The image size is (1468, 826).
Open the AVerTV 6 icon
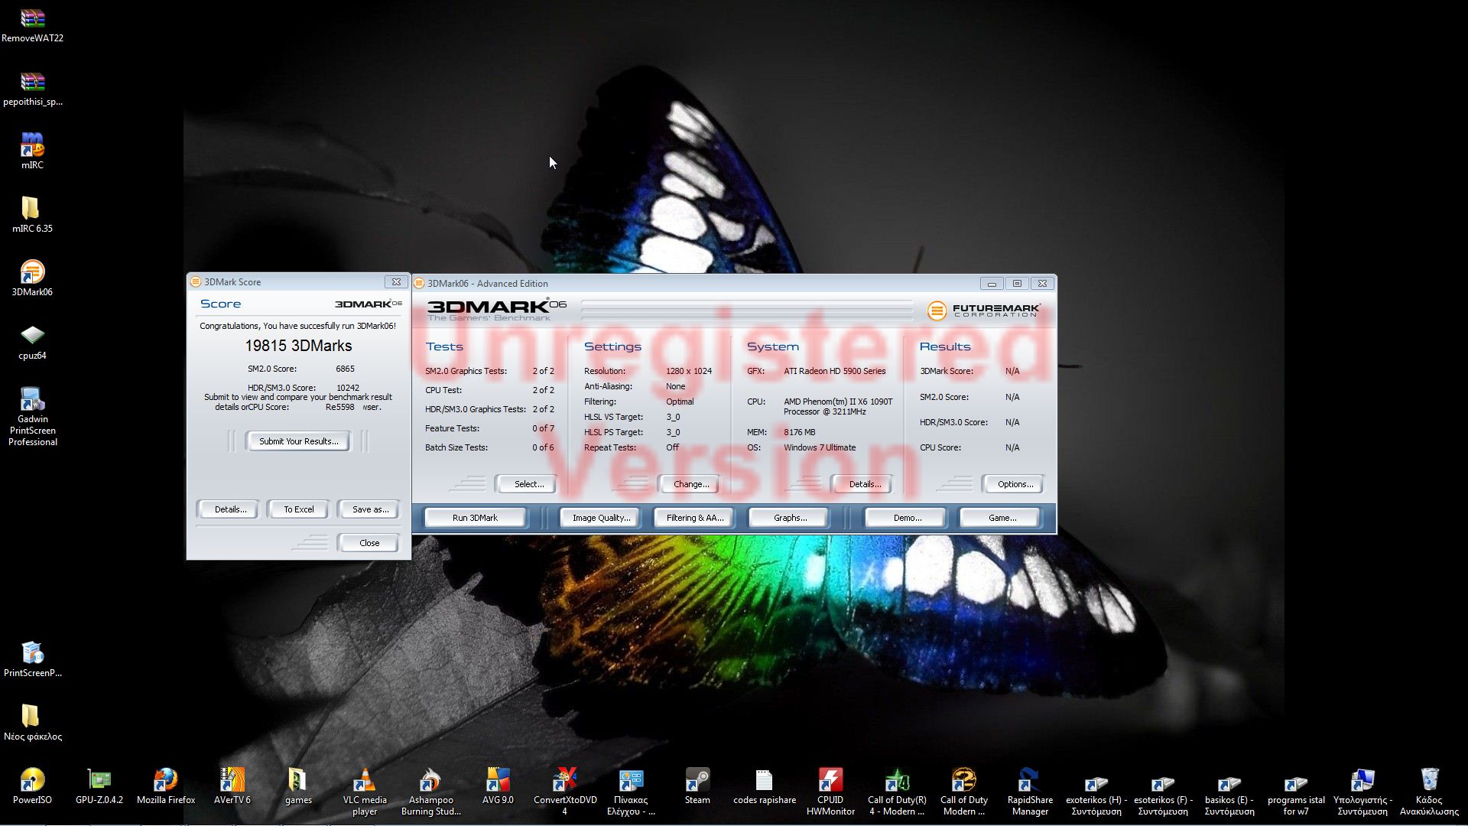click(232, 780)
